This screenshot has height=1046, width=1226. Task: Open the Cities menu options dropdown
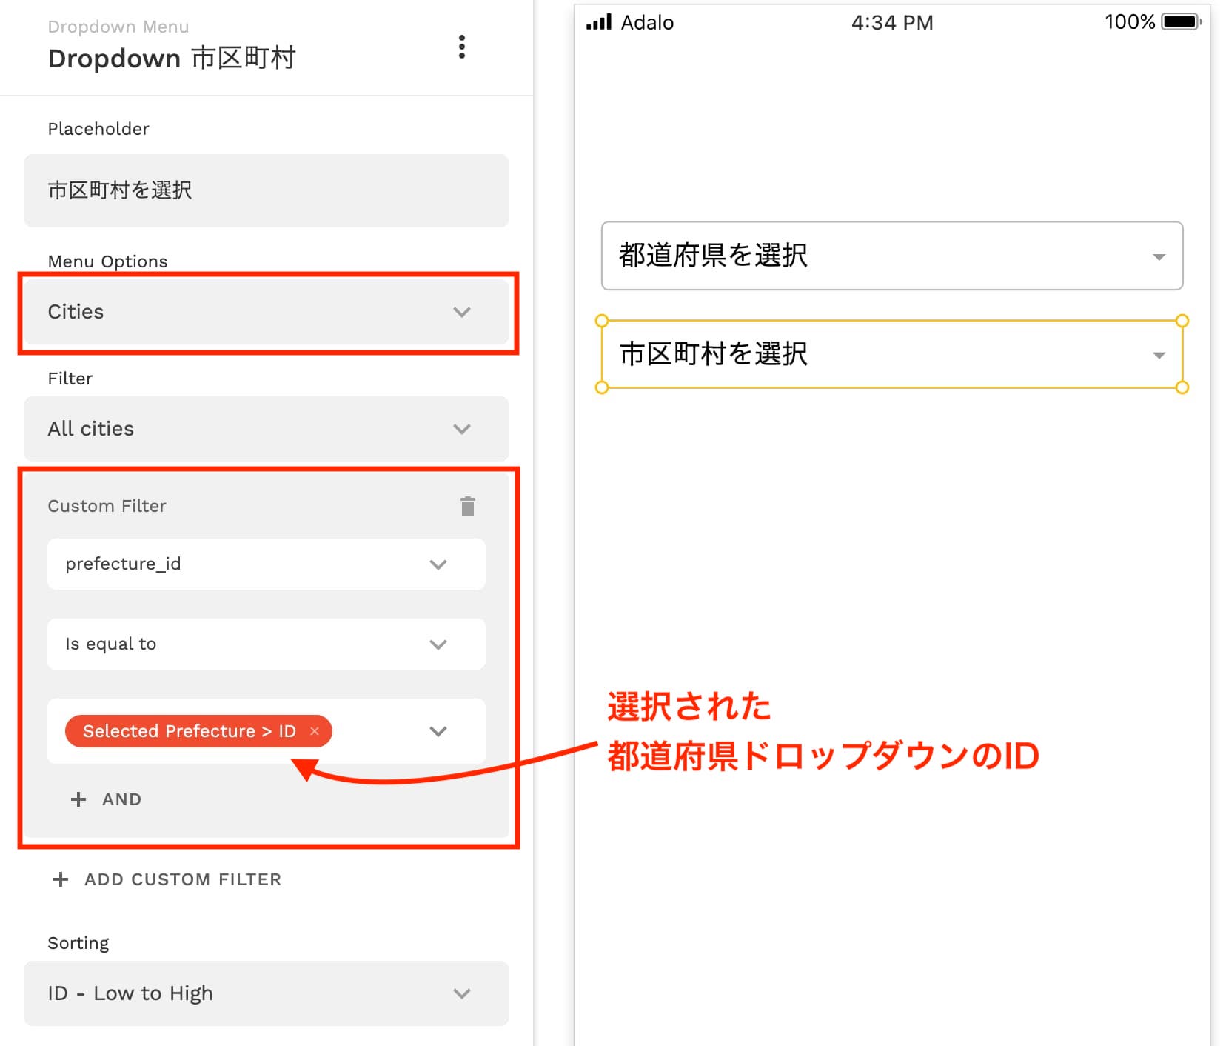click(267, 312)
